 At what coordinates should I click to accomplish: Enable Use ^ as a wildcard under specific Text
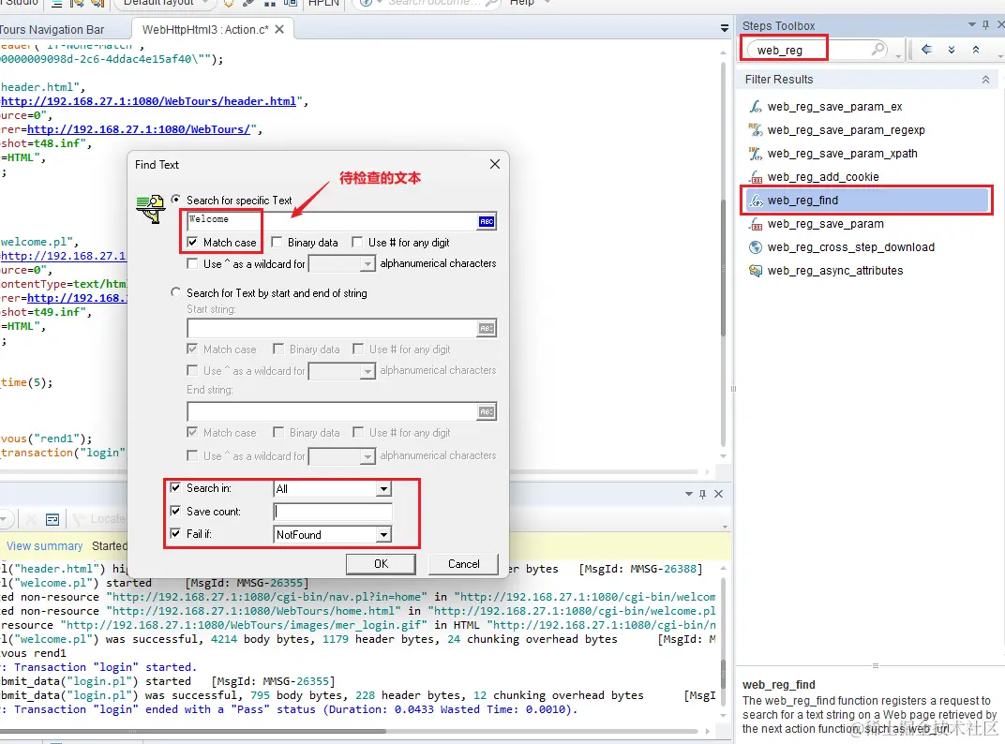[192, 263]
